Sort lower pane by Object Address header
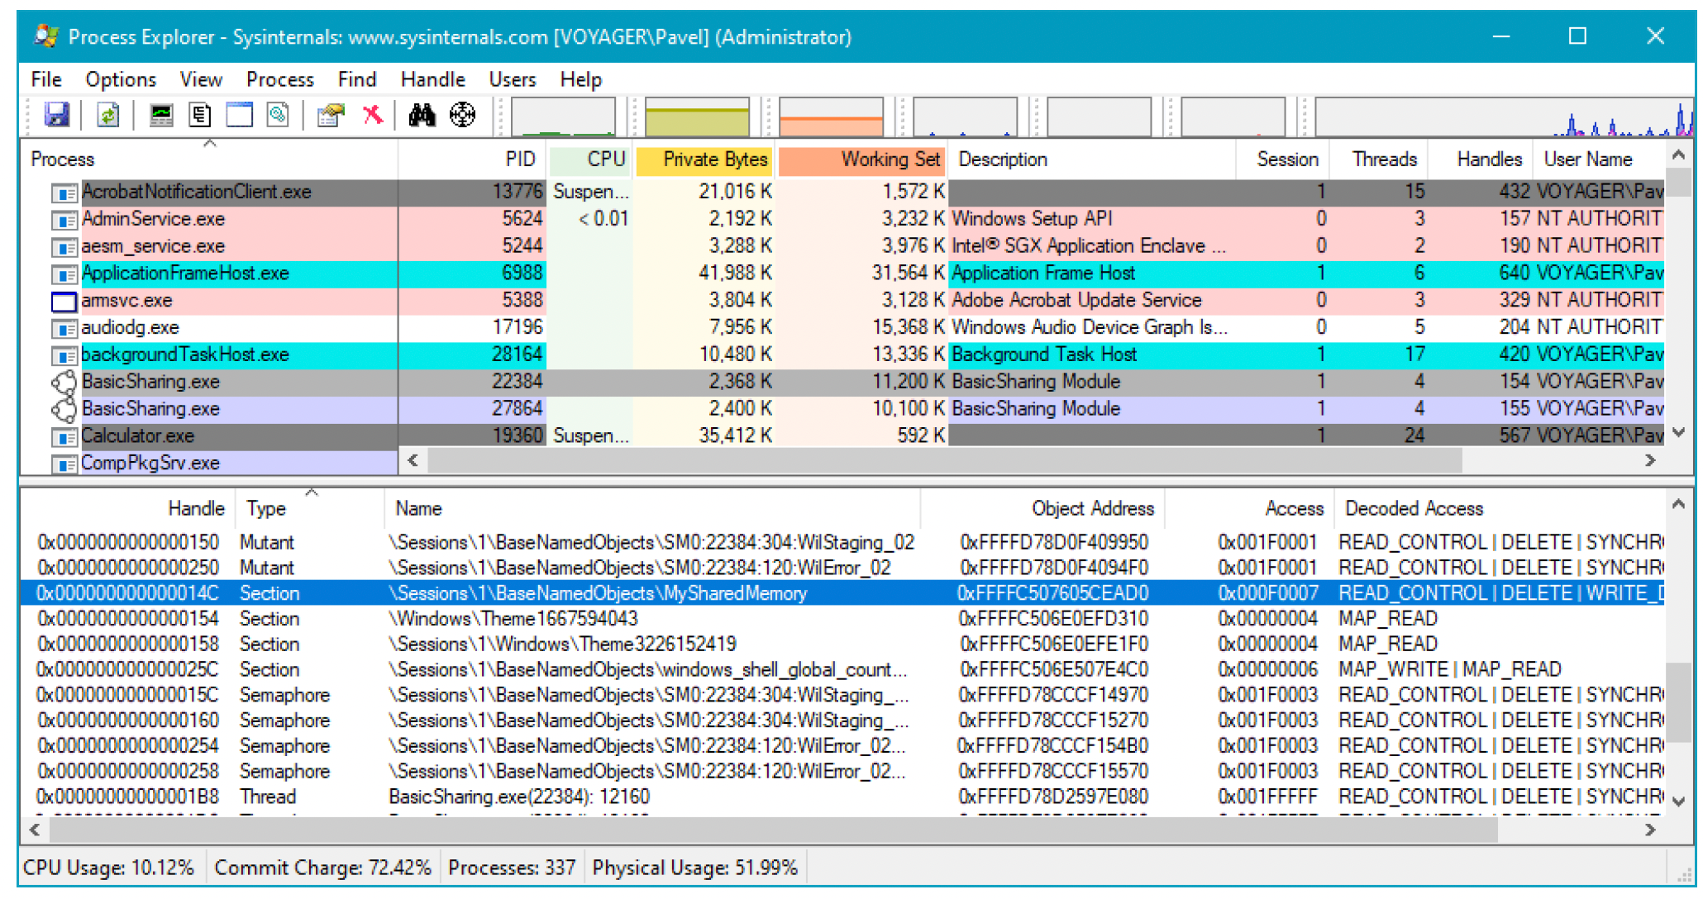The image size is (1703, 899). coord(1042,508)
